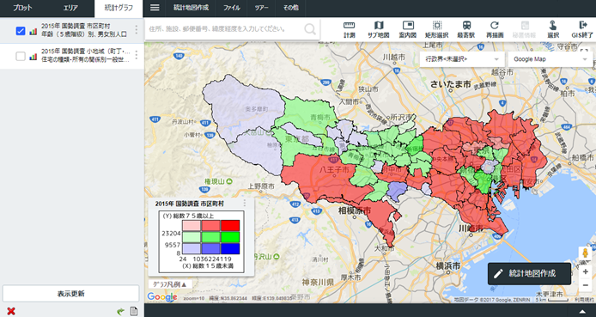Switch to the エリア tab

click(x=70, y=8)
